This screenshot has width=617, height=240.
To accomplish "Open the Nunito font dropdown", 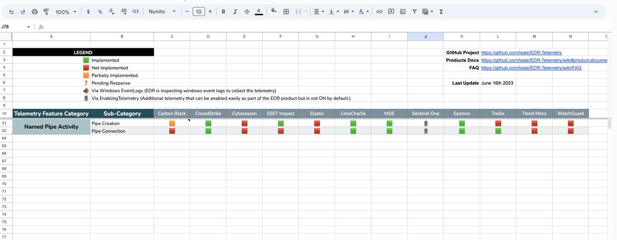I will (161, 11).
